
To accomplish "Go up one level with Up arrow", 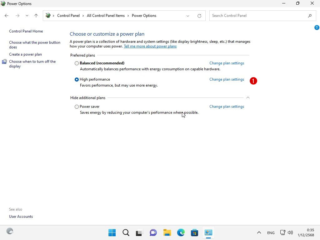I will pyautogui.click(x=36, y=16).
